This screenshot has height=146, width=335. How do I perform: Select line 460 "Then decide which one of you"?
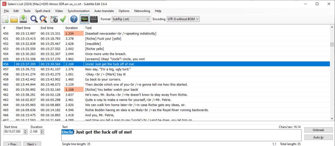coord(166,85)
